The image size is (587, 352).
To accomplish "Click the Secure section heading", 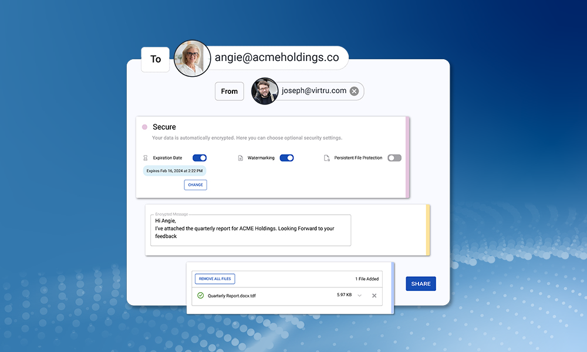I will pyautogui.click(x=164, y=127).
